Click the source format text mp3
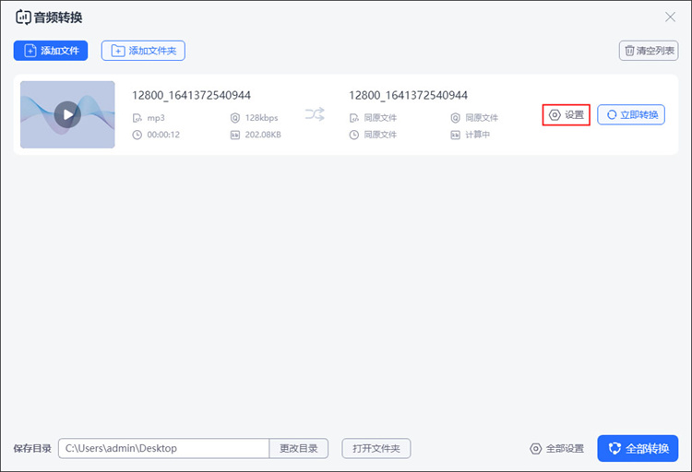 [x=156, y=118]
